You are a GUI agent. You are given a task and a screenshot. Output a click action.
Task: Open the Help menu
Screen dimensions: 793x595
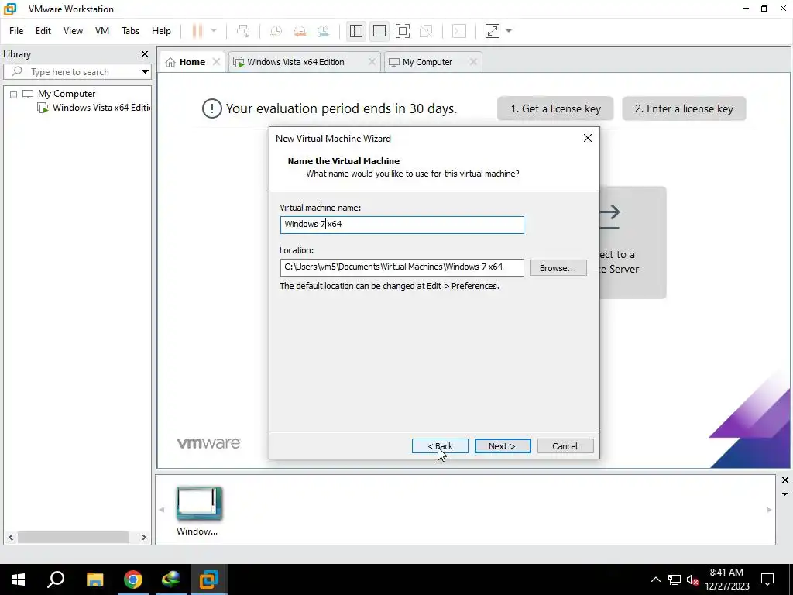click(x=161, y=31)
